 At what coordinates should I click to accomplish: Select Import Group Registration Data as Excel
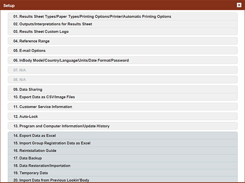pyautogui.click(x=122, y=143)
